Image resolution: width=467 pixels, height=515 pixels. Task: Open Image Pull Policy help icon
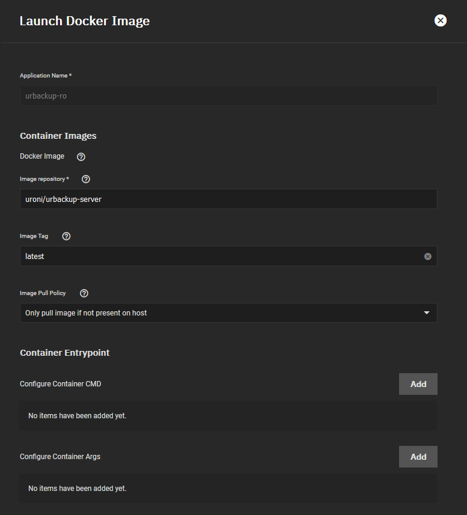point(84,293)
